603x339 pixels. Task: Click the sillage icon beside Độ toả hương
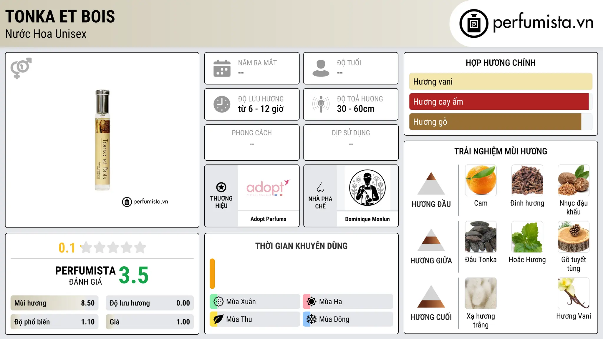tap(321, 104)
